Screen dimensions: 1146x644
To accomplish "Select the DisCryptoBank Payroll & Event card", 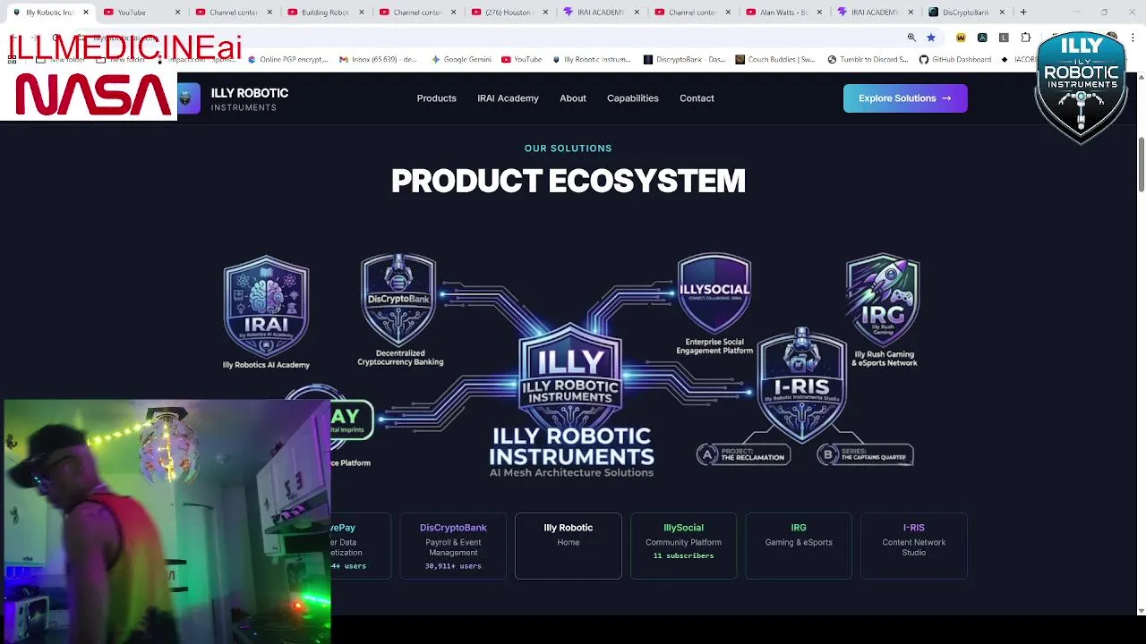I will [x=453, y=546].
